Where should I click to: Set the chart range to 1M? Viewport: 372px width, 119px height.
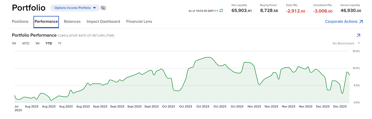[37, 43]
